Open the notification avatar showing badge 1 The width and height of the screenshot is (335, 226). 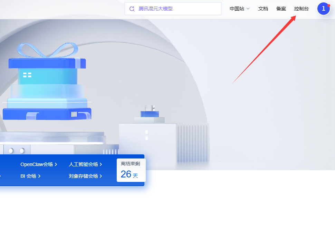(324, 9)
